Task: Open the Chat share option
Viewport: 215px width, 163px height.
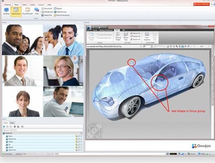Action: 37,11
